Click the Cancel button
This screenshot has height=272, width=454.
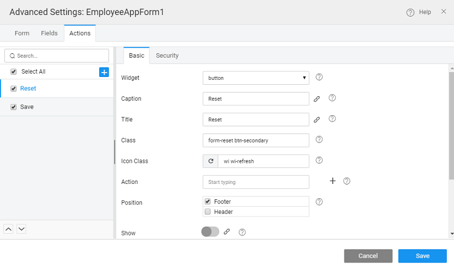pyautogui.click(x=368, y=256)
